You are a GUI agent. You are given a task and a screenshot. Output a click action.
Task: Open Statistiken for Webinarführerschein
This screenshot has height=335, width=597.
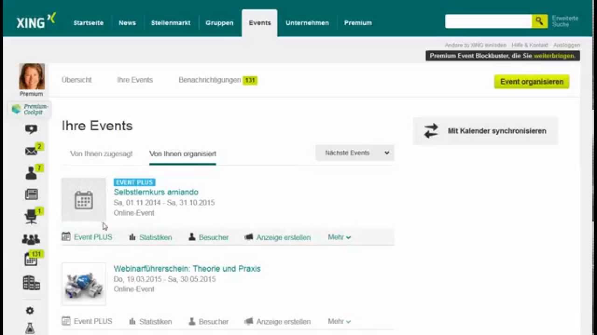(150, 322)
